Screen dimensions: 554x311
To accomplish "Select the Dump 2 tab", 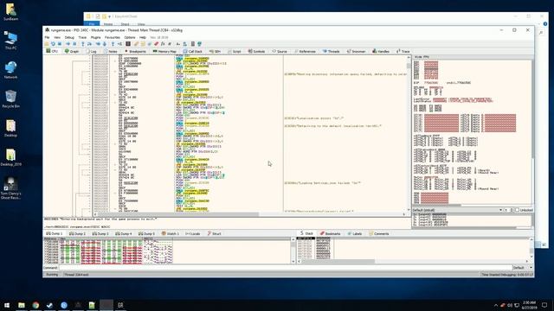I will [77, 233].
